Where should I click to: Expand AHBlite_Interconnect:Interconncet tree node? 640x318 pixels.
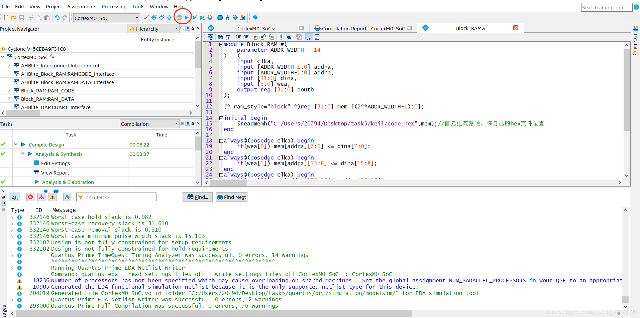(x=9, y=66)
